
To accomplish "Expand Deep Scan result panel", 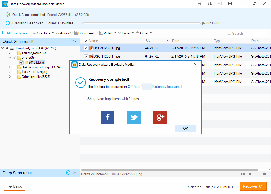I will coord(75,173).
